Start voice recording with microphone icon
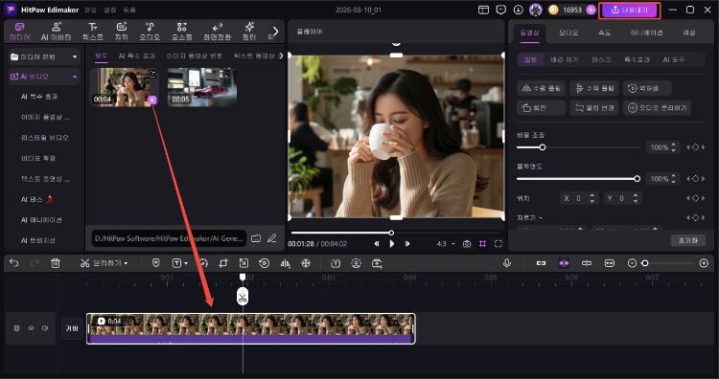Viewport: 719px width, 379px height. click(507, 263)
